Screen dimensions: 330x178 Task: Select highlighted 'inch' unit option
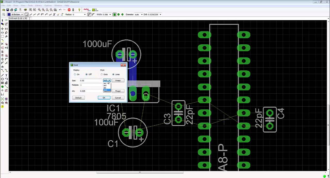(x=107, y=90)
